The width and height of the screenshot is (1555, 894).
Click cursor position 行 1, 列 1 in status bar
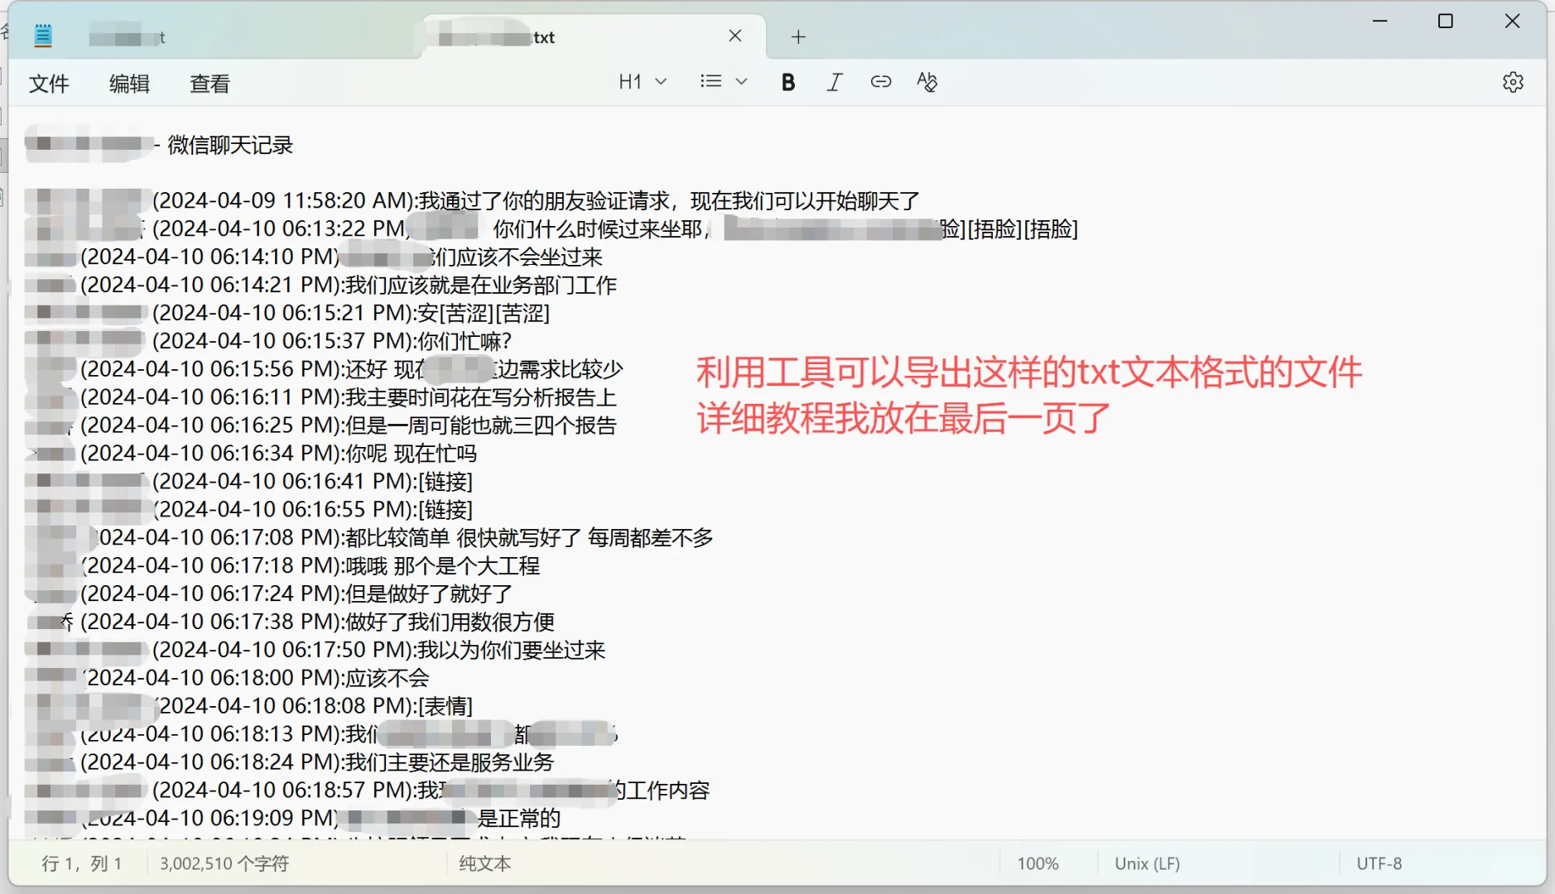pos(82,863)
